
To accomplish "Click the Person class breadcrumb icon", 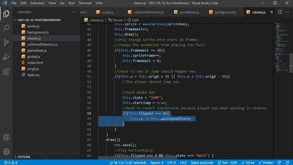I will (110, 20).
